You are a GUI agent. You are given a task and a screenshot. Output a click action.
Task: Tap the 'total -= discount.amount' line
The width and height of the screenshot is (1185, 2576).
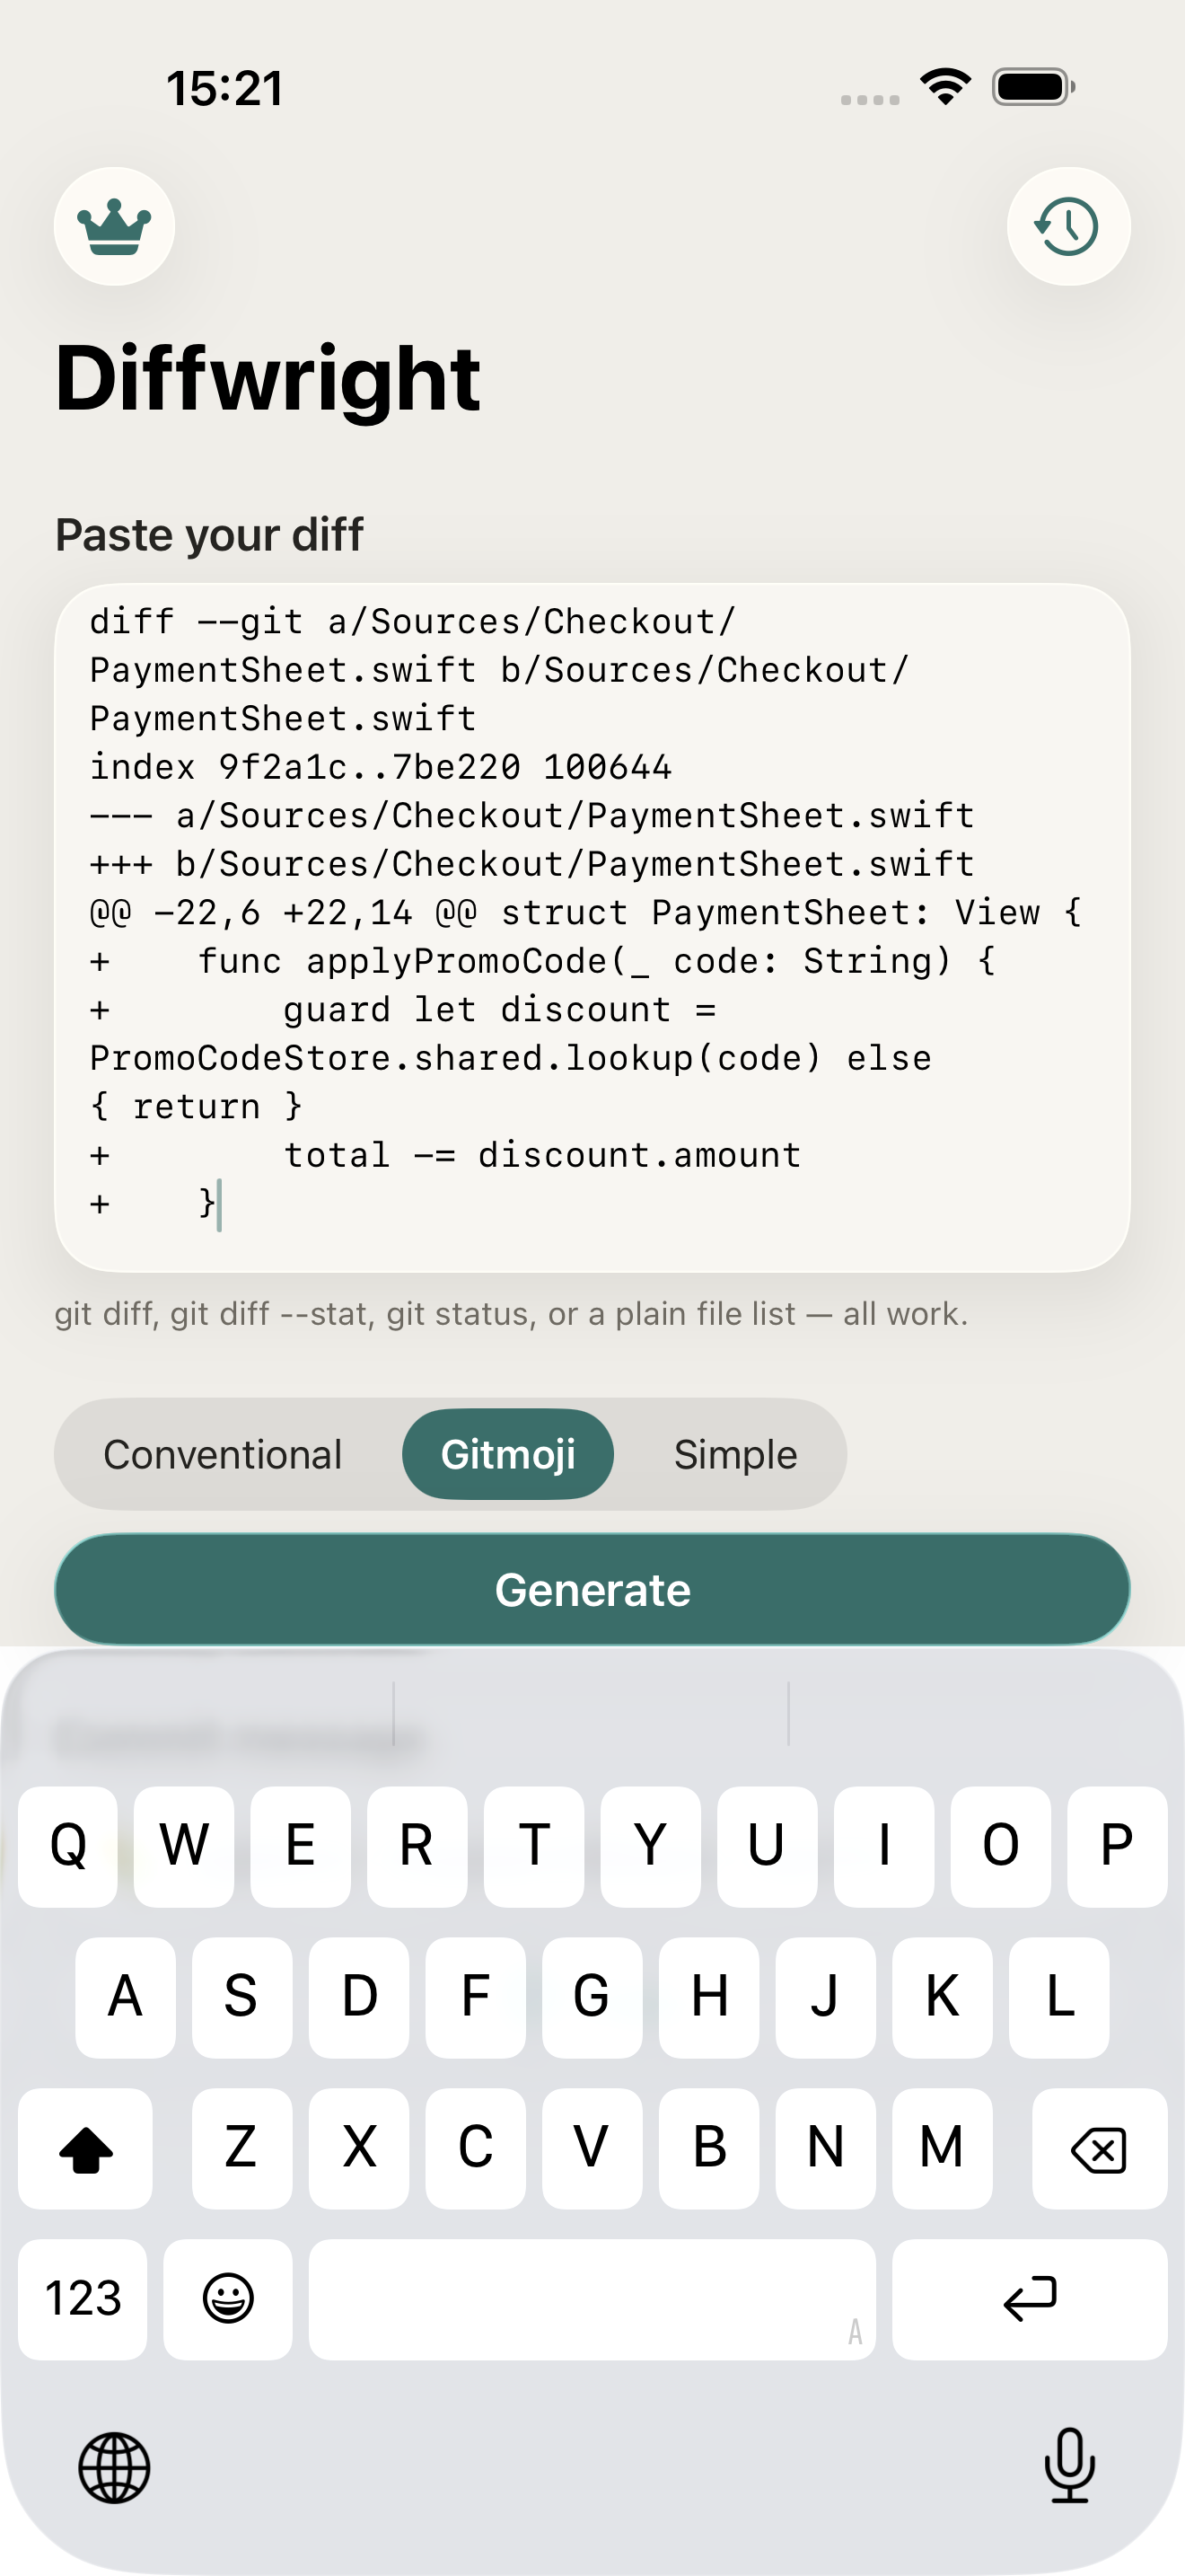click(542, 1154)
